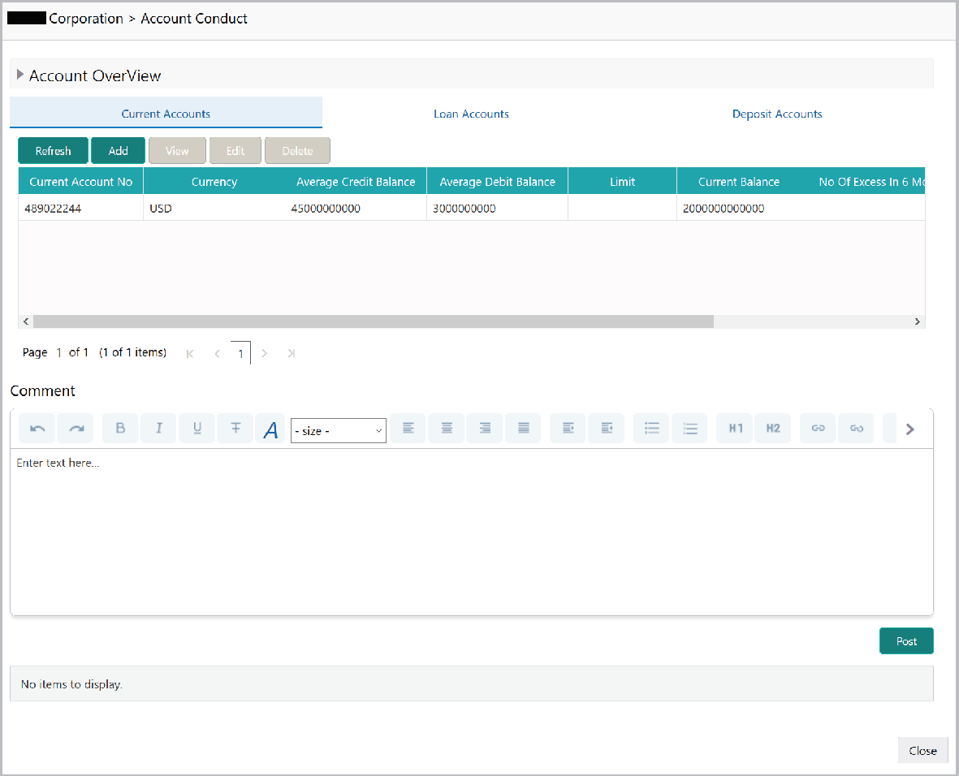Click Average Debit Balance column header

tap(497, 182)
